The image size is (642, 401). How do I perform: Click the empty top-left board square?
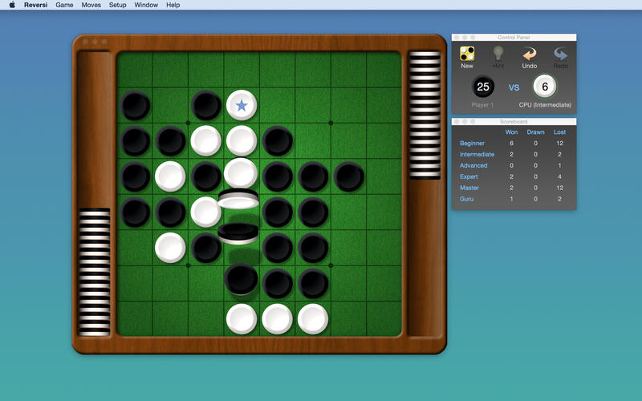(x=135, y=70)
